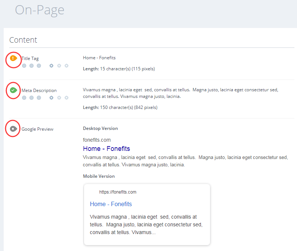Viewport: 297px width, 251px height.
Task: Click the green checkmark icon beside Meta Description
Action: tap(13, 90)
